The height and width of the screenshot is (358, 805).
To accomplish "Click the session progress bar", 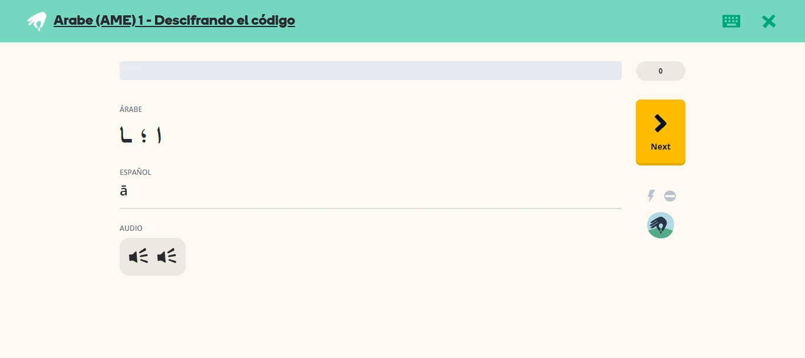I will [371, 71].
